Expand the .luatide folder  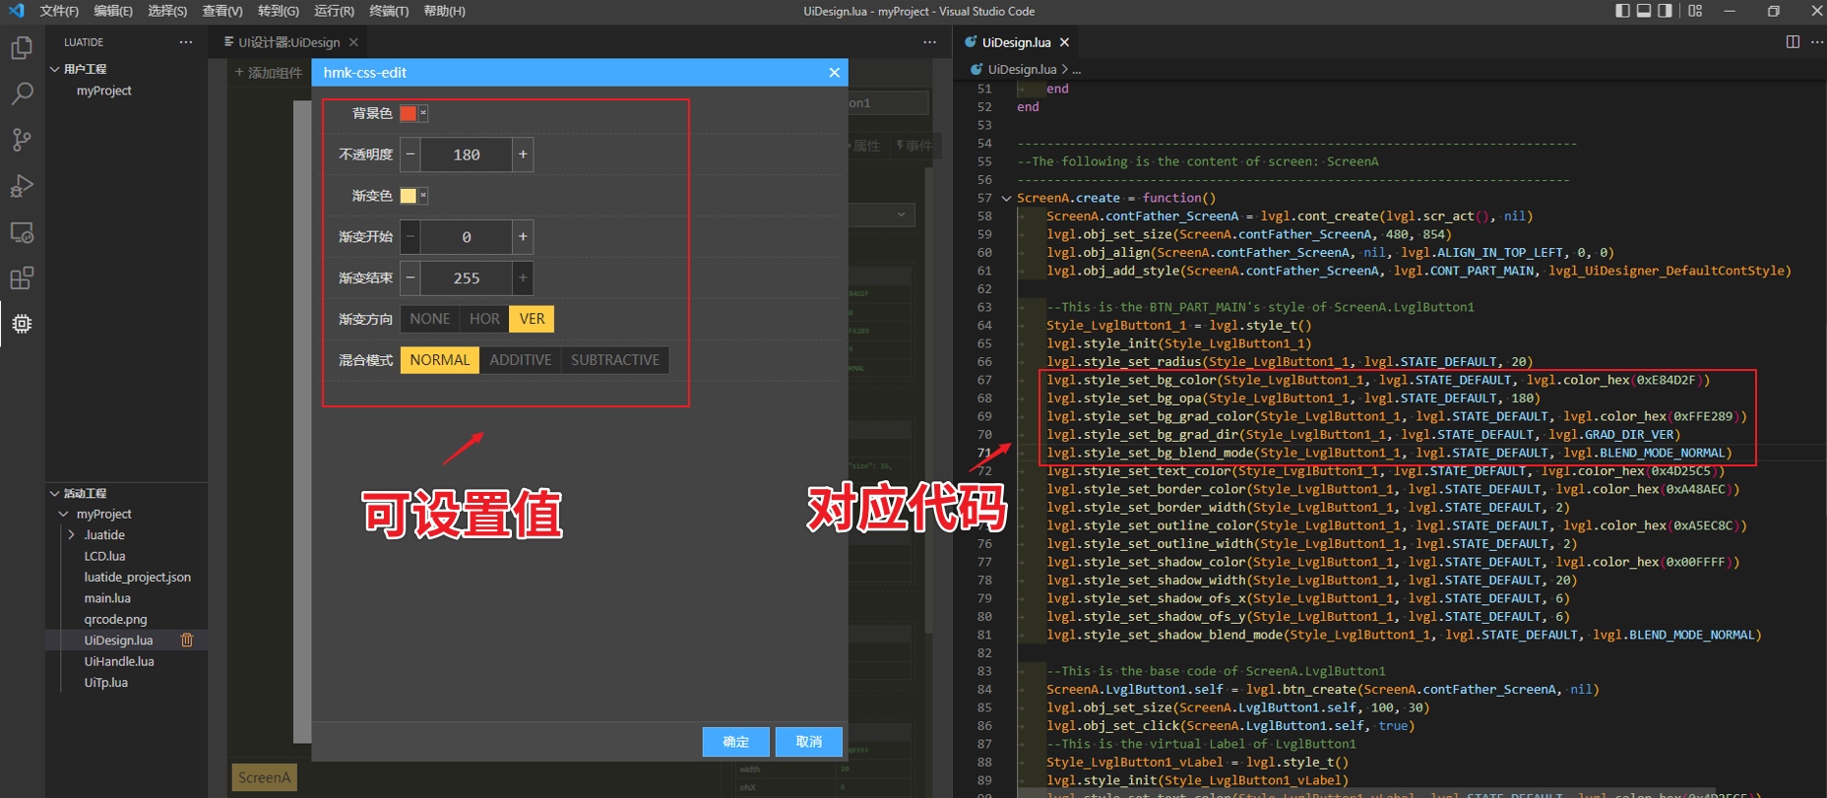[71, 535]
